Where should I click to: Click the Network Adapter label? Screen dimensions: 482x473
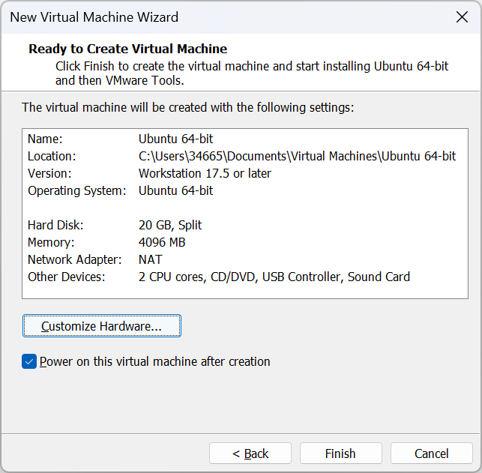point(74,259)
